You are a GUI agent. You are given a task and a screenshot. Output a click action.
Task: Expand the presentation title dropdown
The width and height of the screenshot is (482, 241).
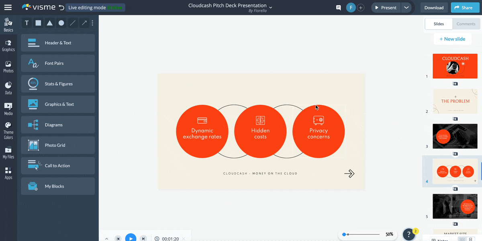click(270, 7)
